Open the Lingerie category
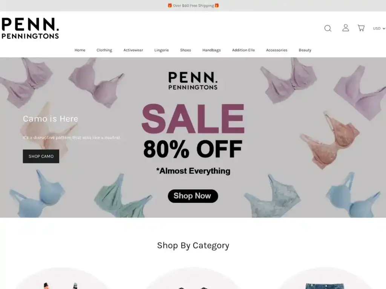This screenshot has width=386, height=289. 161,50
